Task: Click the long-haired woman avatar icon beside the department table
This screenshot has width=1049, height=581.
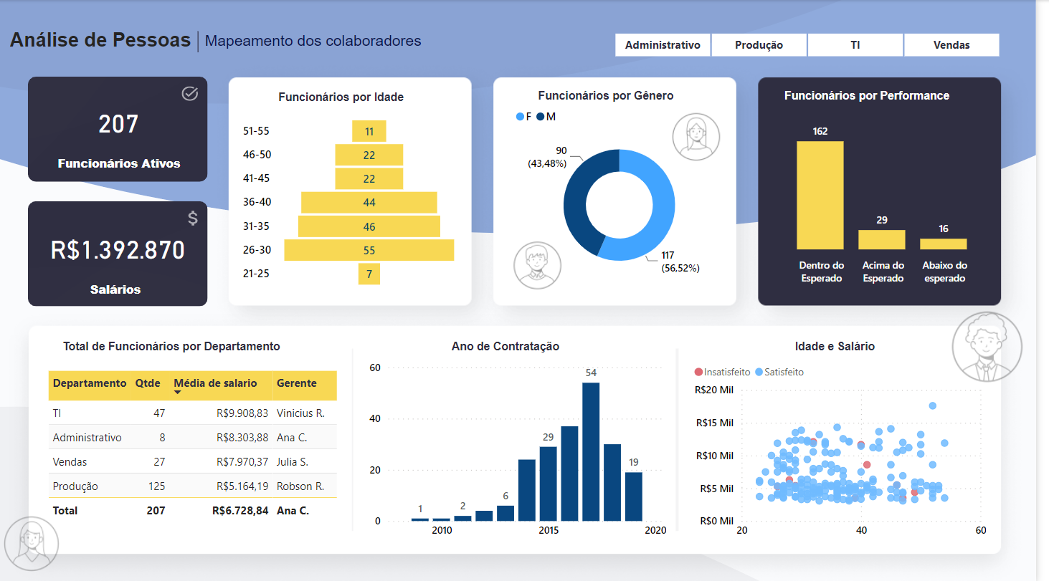Action: click(31, 544)
